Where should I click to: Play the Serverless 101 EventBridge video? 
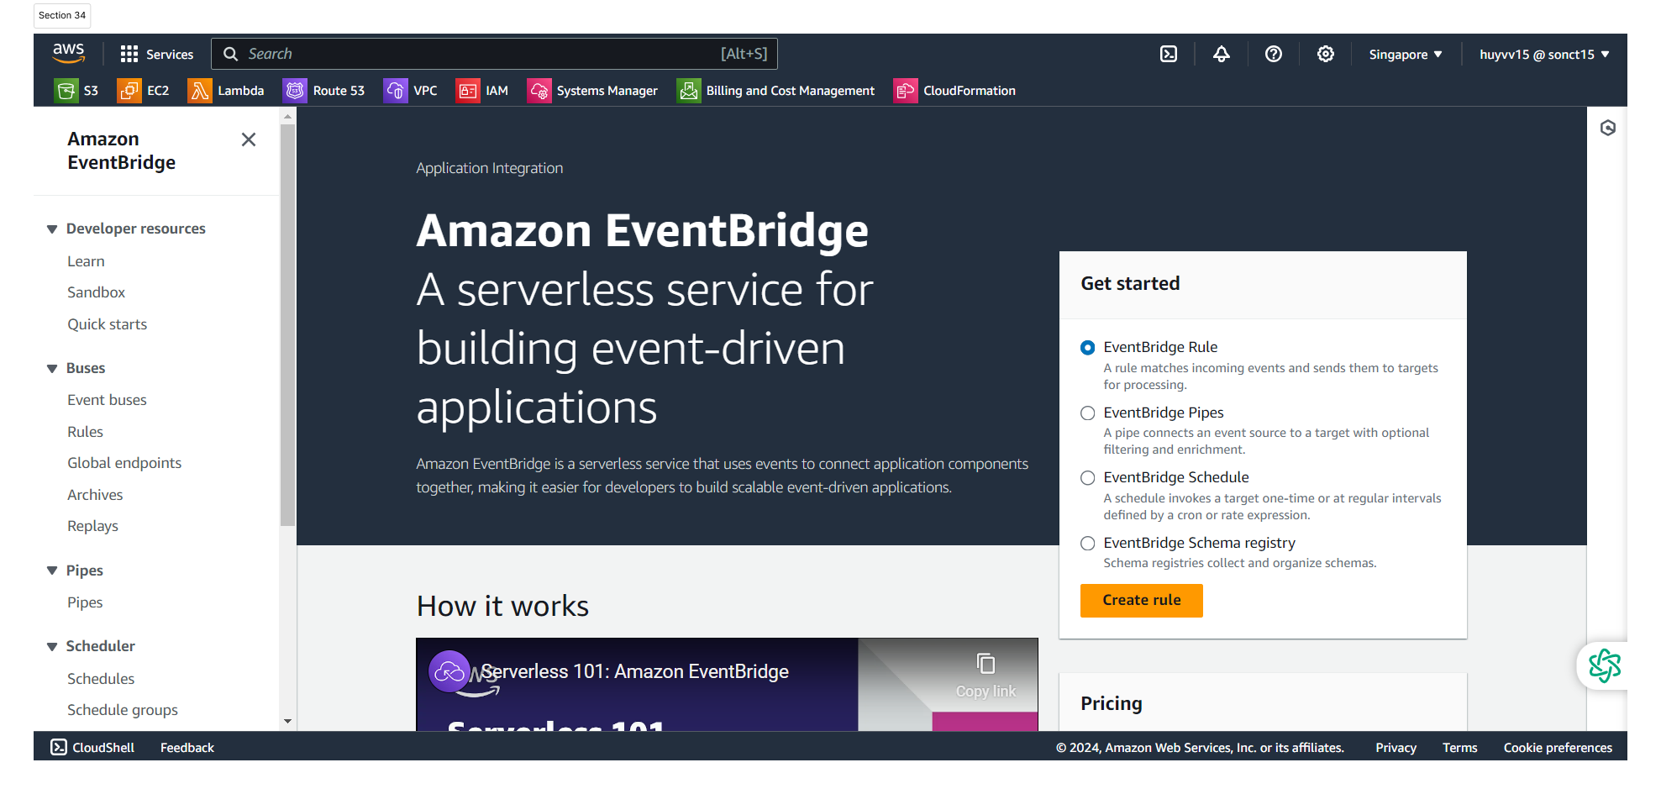click(x=727, y=684)
